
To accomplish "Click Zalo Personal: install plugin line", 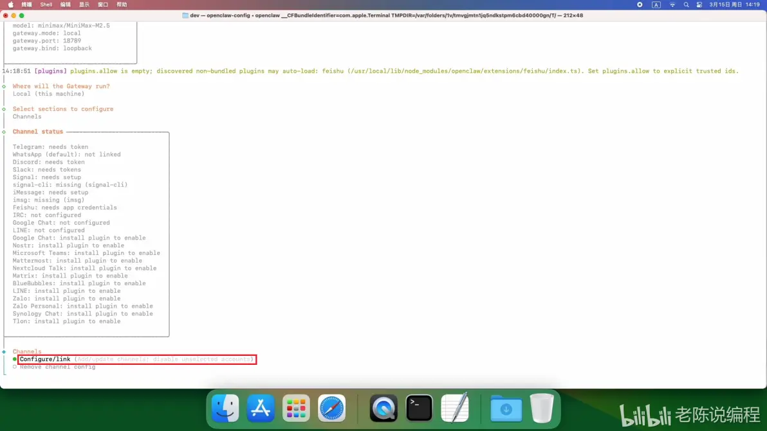I will point(82,306).
